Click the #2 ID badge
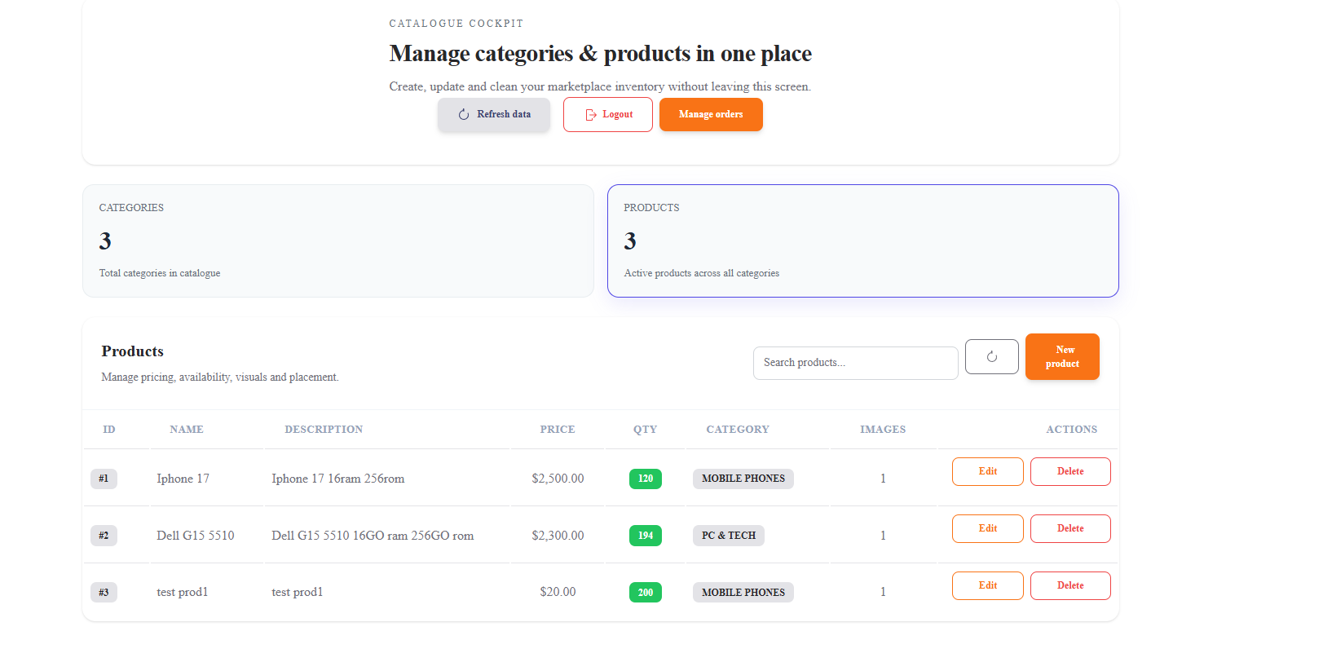Screen dimensions: 1323x662 point(104,536)
